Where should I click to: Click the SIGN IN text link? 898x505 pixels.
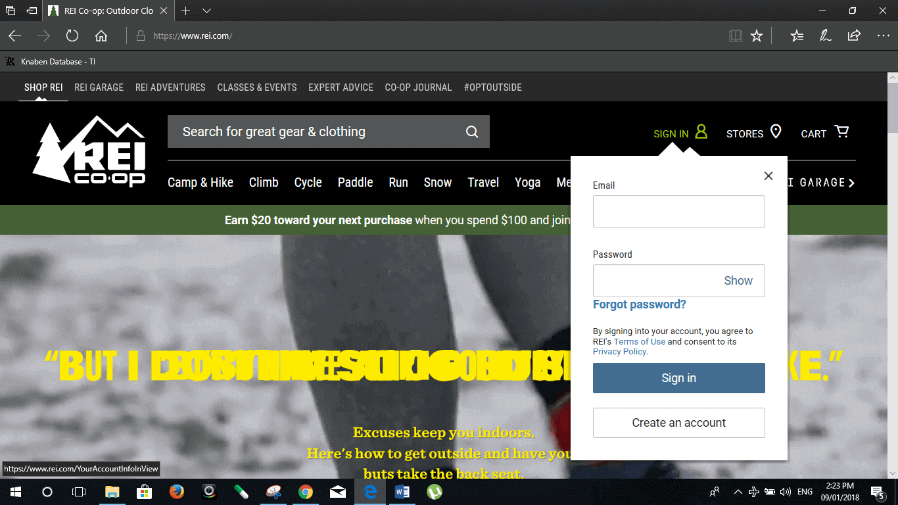(x=671, y=133)
